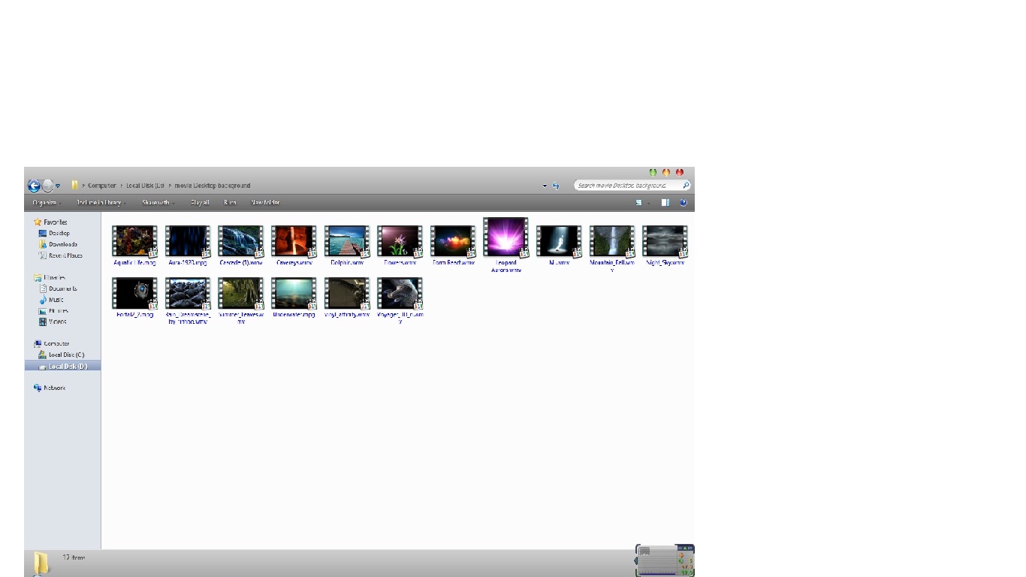Open the Videos library
Image resolution: width=1026 pixels, height=577 pixels.
point(53,322)
